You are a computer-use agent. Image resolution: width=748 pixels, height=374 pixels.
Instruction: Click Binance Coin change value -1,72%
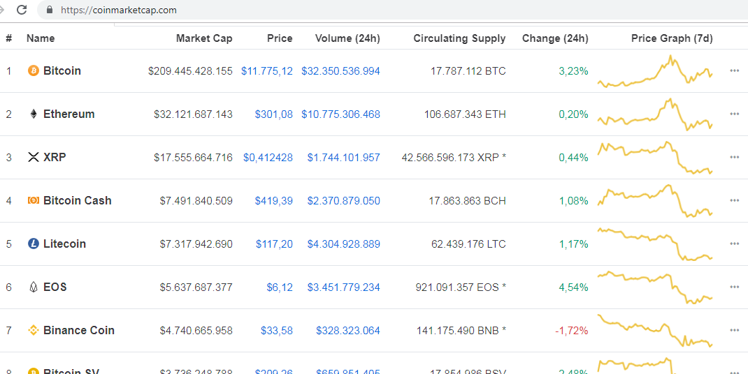click(x=572, y=331)
